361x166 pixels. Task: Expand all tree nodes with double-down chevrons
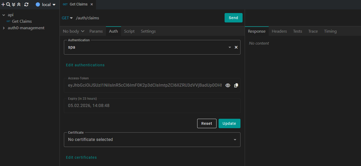coord(14,4)
